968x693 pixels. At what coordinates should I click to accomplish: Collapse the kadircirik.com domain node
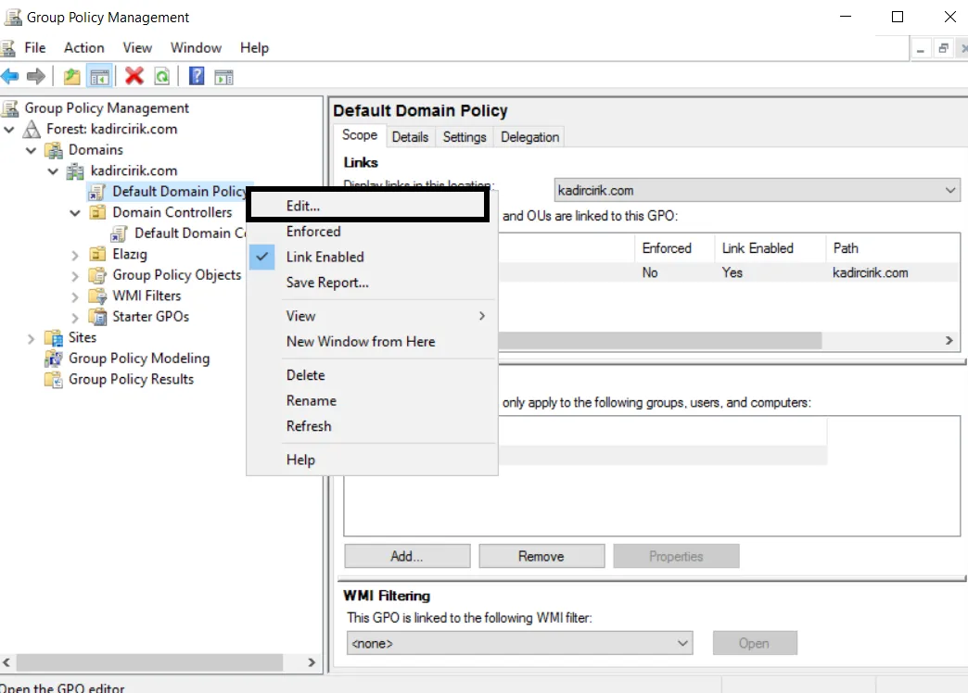(53, 171)
